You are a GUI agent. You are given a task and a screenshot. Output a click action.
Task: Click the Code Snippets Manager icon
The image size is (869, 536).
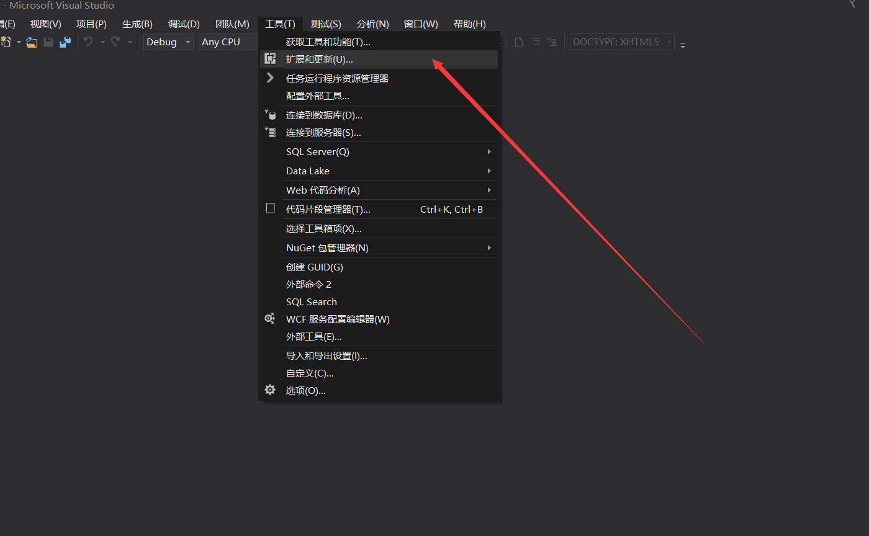tap(270, 208)
